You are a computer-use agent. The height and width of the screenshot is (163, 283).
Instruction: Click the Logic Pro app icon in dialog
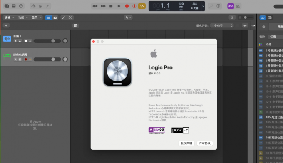coord(117,72)
